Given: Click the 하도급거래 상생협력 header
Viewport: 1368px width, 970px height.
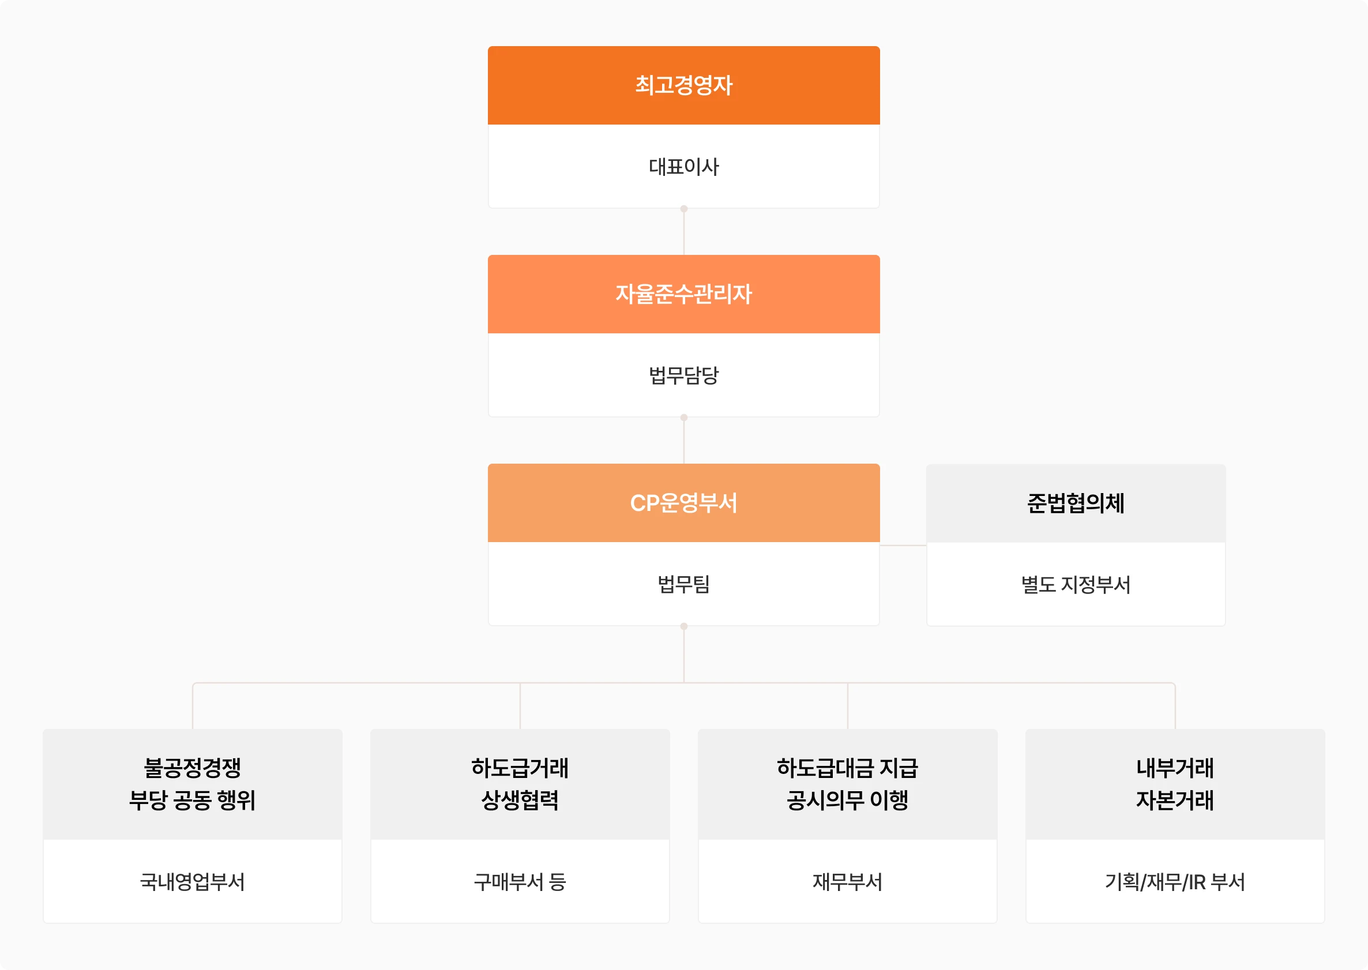Looking at the screenshot, I should click(520, 784).
